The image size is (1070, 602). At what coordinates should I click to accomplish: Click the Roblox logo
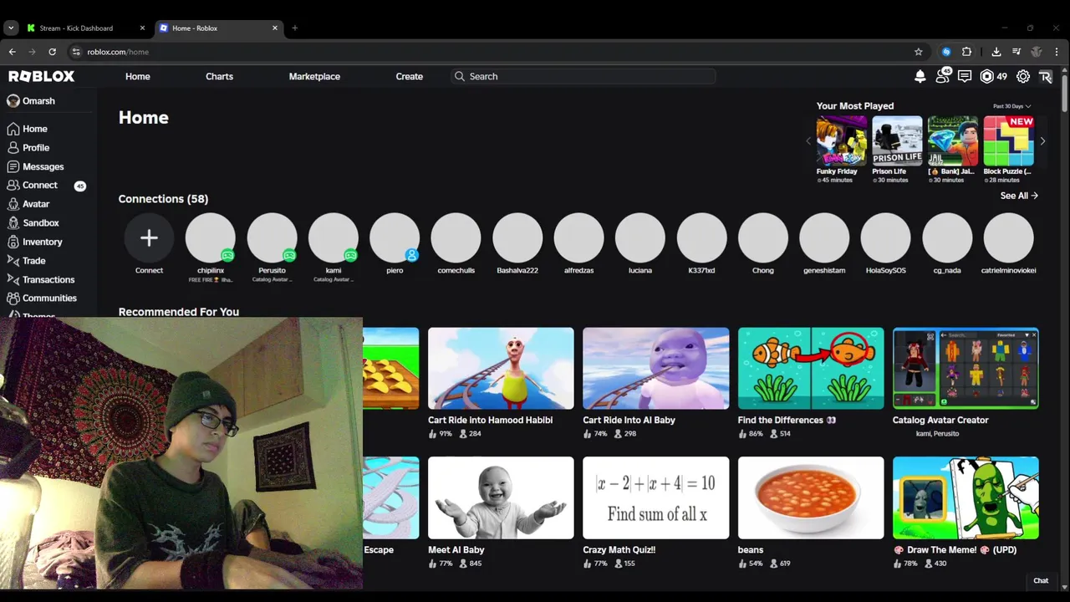coord(42,76)
